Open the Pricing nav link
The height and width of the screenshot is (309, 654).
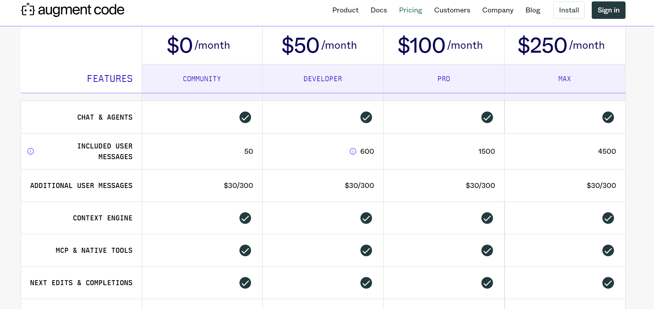pos(410,10)
